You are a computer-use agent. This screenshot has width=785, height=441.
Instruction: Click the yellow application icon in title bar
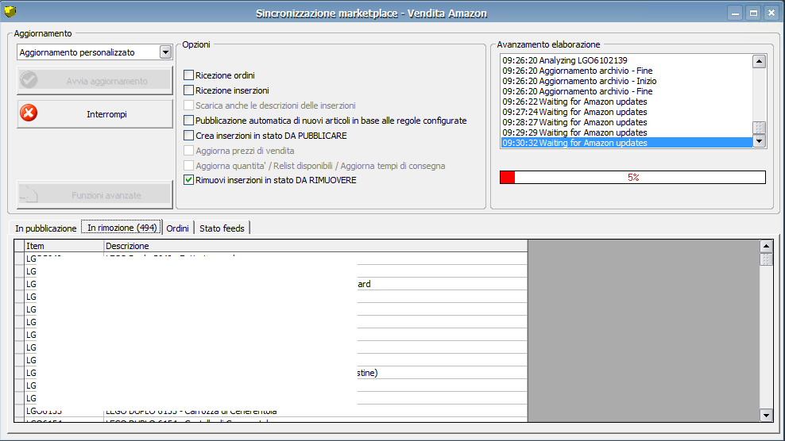point(10,11)
